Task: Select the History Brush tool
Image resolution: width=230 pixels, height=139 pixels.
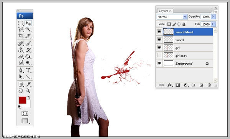Action: 28,50
